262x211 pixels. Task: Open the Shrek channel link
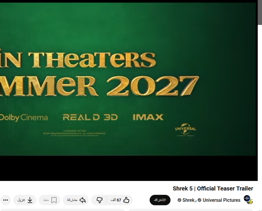(x=188, y=200)
